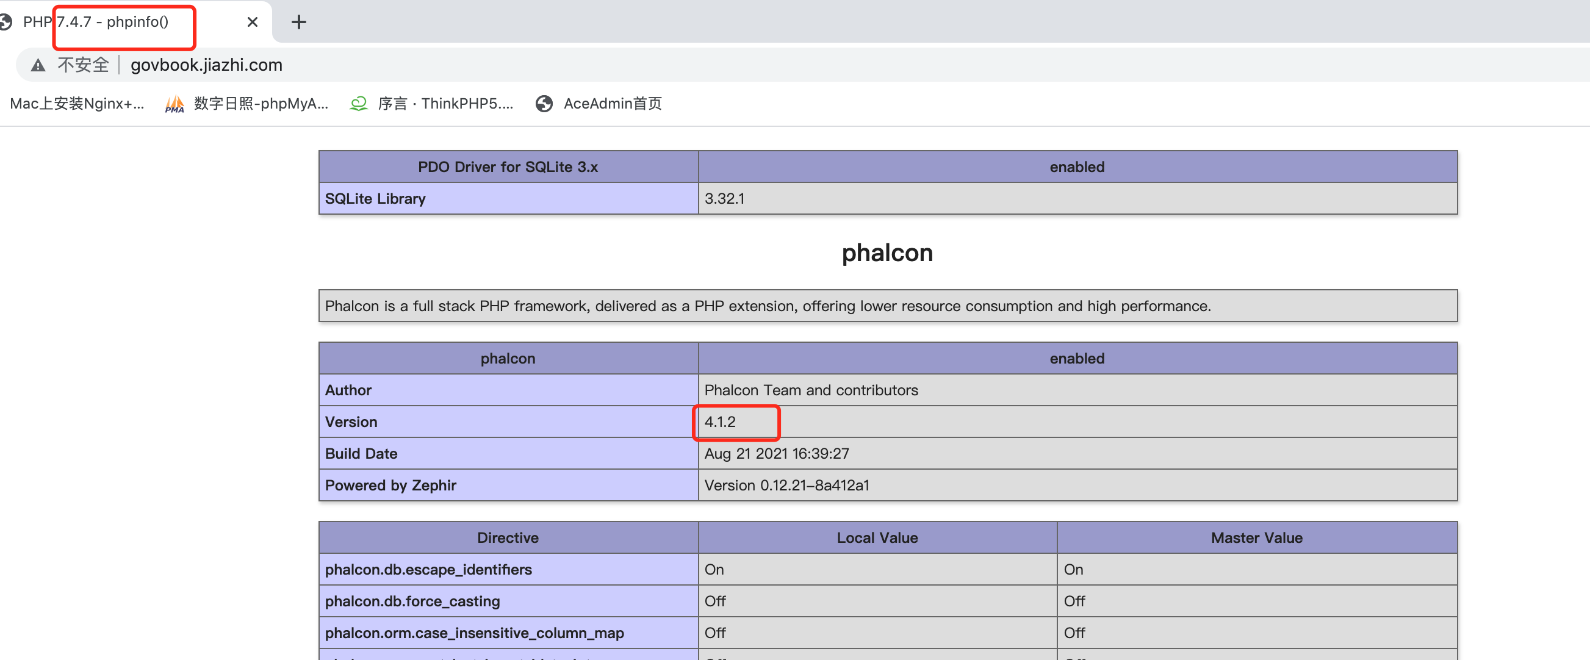
Task: Click the "Build Date" value cell
Action: pos(777,453)
